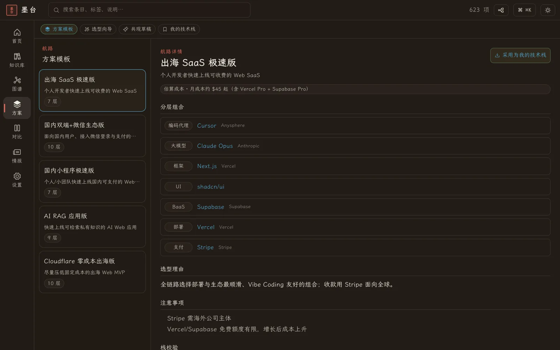Select 方案 in the sidebar
560x350 pixels.
pyautogui.click(x=17, y=108)
